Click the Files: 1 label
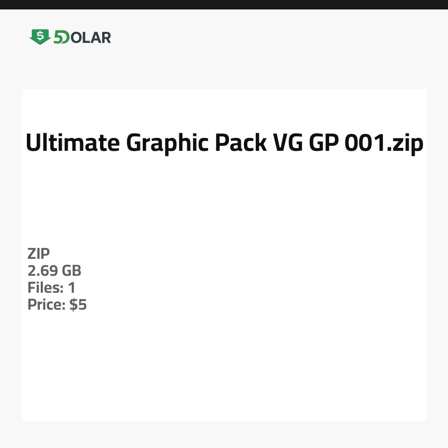 [51, 288]
